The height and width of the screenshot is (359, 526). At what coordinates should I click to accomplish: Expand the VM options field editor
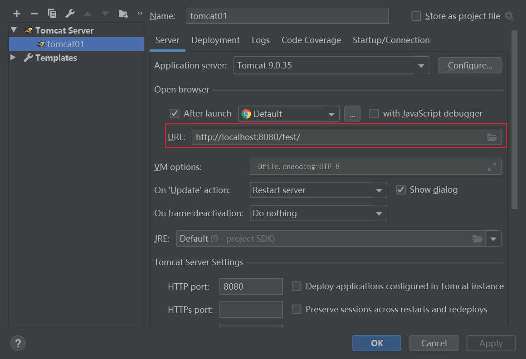(x=492, y=167)
